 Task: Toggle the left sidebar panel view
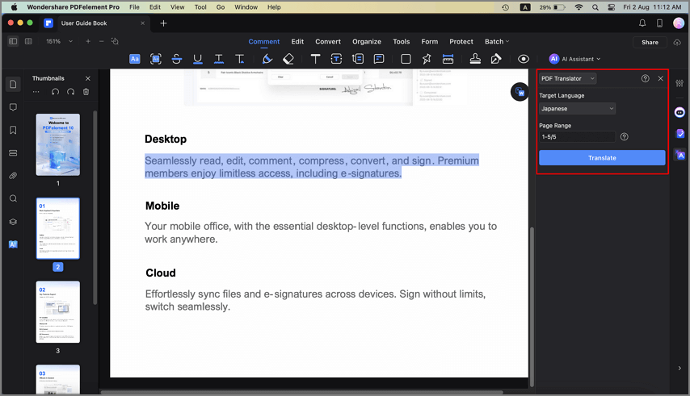coord(13,41)
